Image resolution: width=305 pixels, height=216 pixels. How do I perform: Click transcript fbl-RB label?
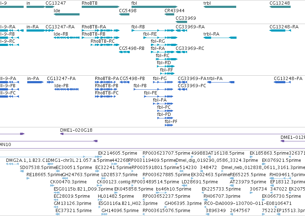pos(138,27)
